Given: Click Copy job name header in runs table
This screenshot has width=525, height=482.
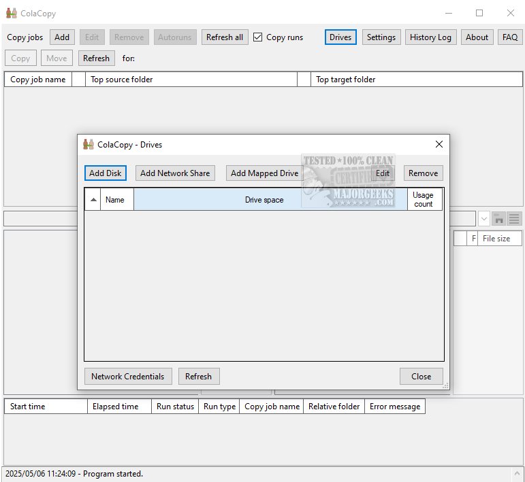Looking at the screenshot, I should (x=272, y=406).
